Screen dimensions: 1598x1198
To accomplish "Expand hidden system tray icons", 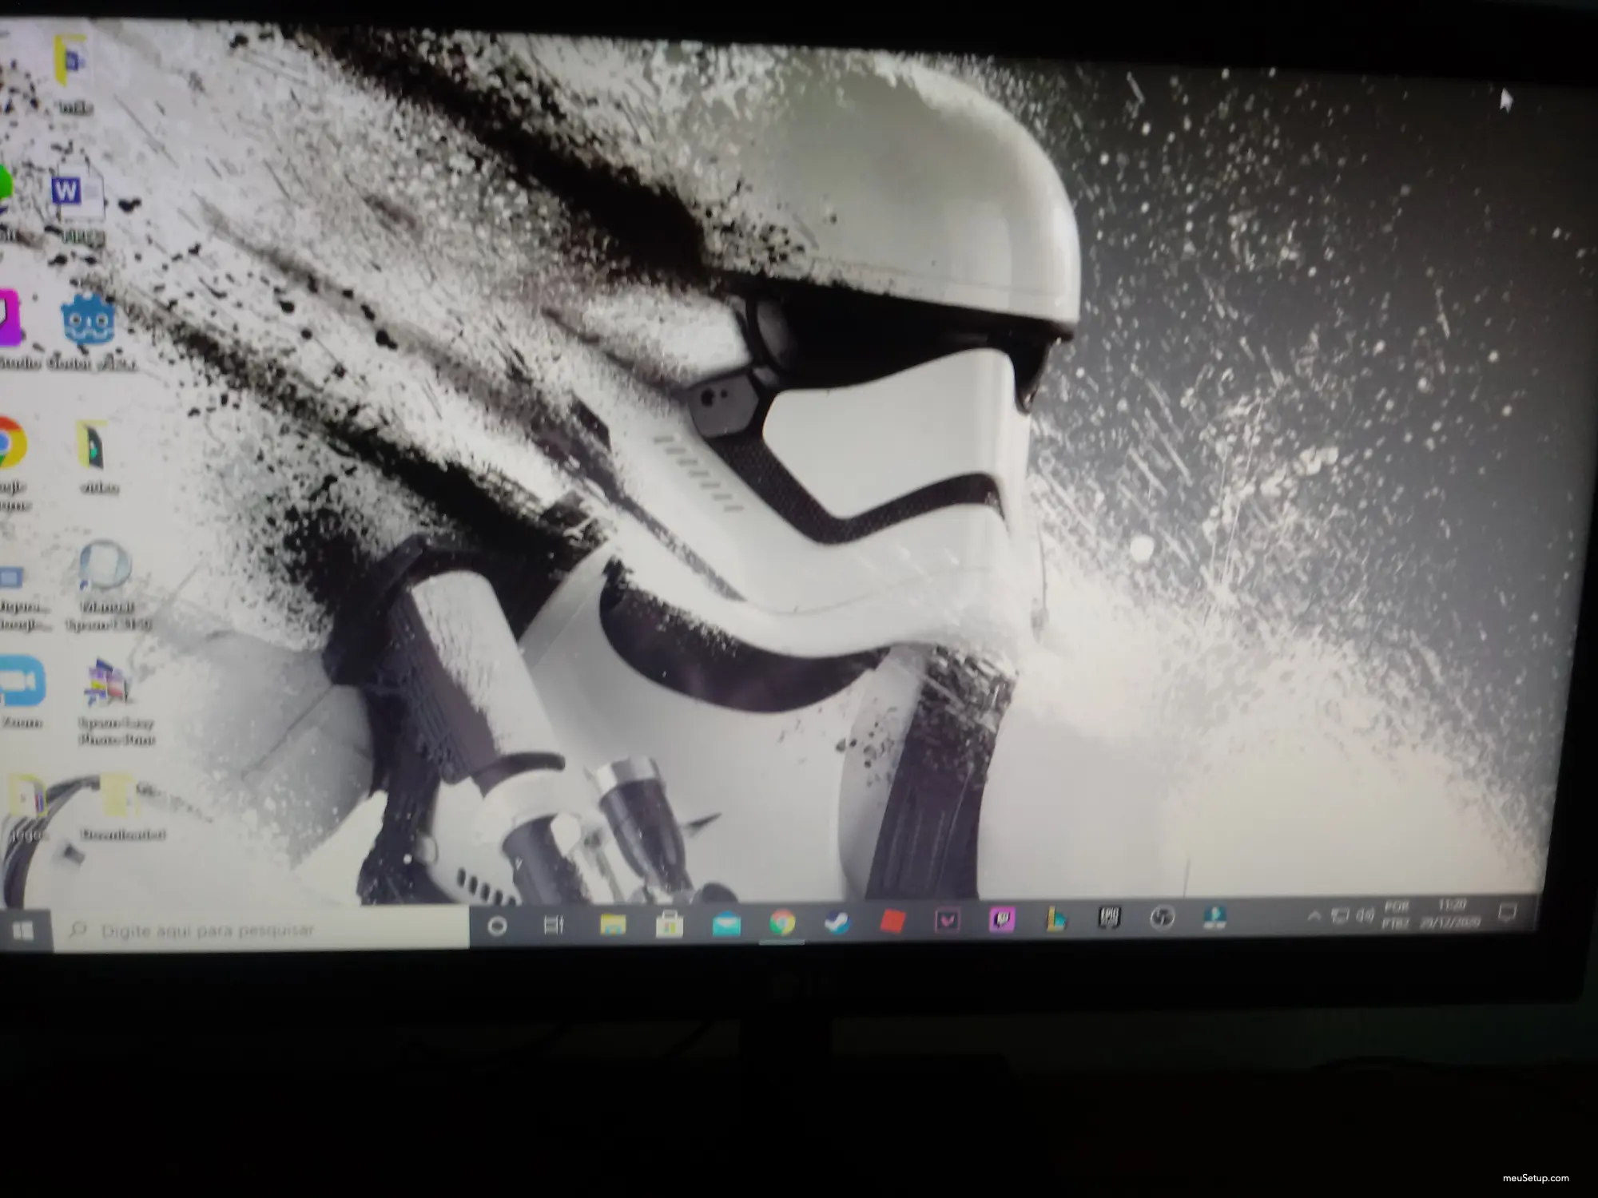I will coord(1314,916).
